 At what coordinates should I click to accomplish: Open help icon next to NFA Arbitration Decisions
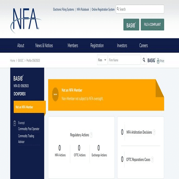[x=154, y=132]
